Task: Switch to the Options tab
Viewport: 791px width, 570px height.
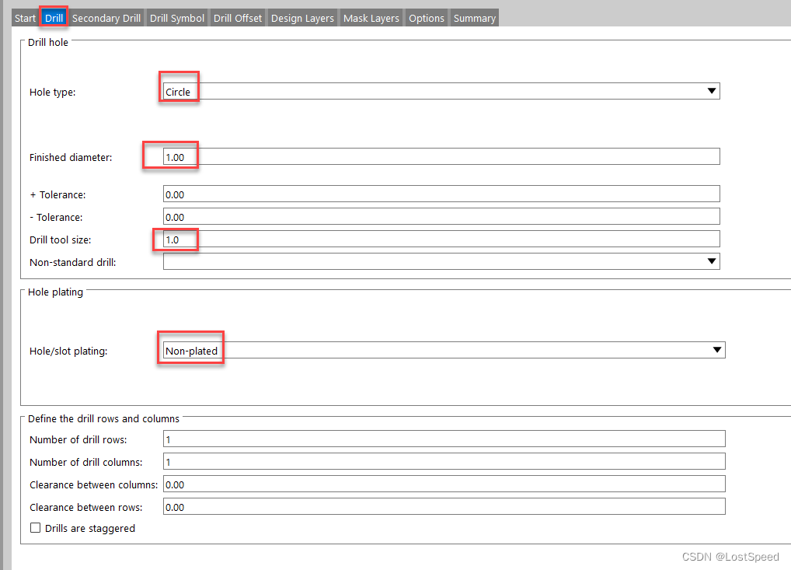Action: pyautogui.click(x=427, y=18)
